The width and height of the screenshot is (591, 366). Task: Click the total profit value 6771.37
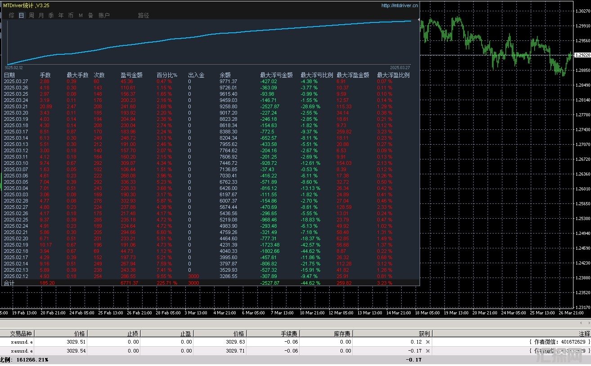[x=130, y=283]
